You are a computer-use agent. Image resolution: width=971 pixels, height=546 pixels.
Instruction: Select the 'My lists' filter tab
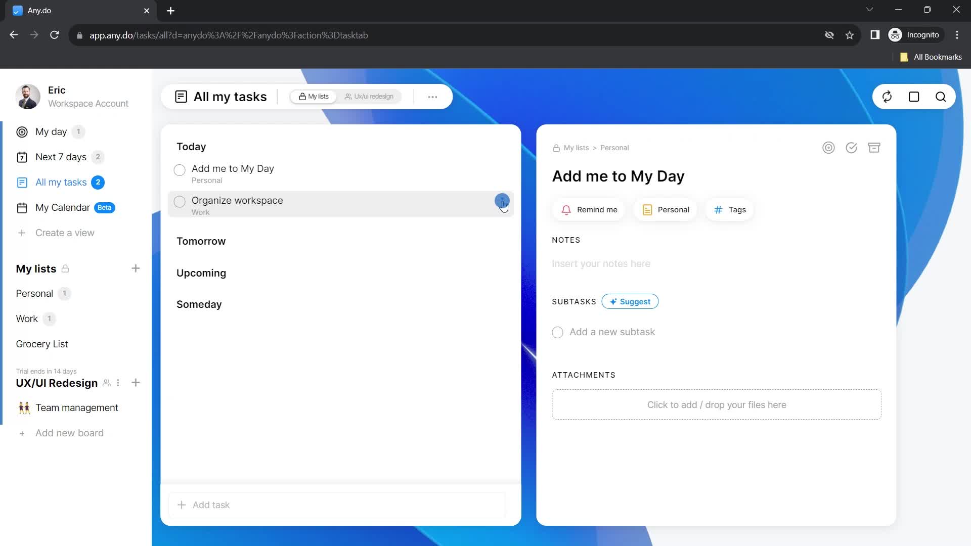coord(314,96)
